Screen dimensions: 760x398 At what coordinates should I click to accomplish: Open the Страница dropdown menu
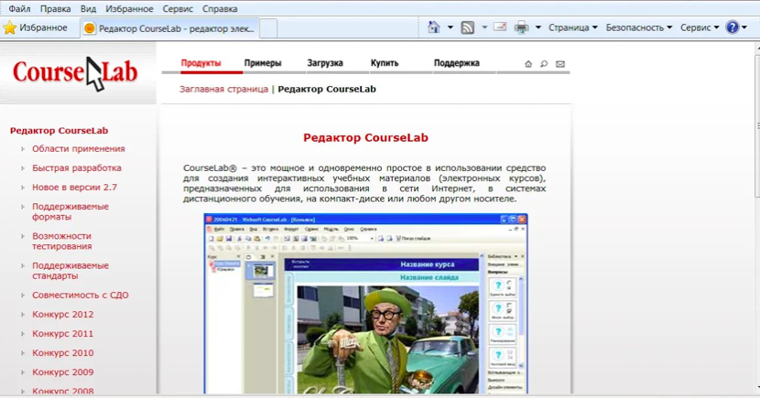[x=573, y=27]
